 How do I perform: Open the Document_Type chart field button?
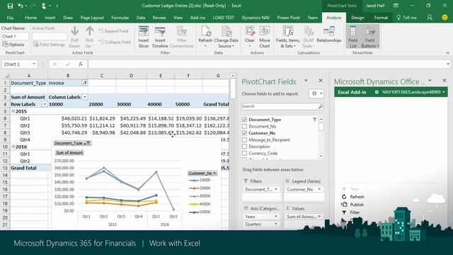tap(72, 143)
